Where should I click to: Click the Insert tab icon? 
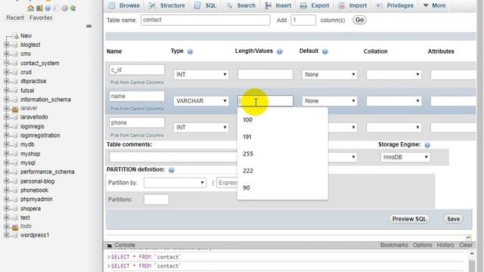[268, 5]
